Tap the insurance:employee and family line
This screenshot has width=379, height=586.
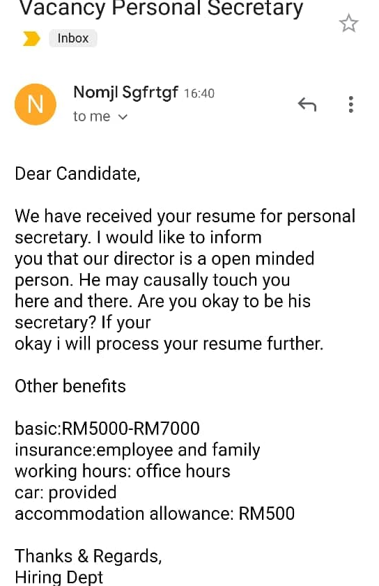point(137,450)
